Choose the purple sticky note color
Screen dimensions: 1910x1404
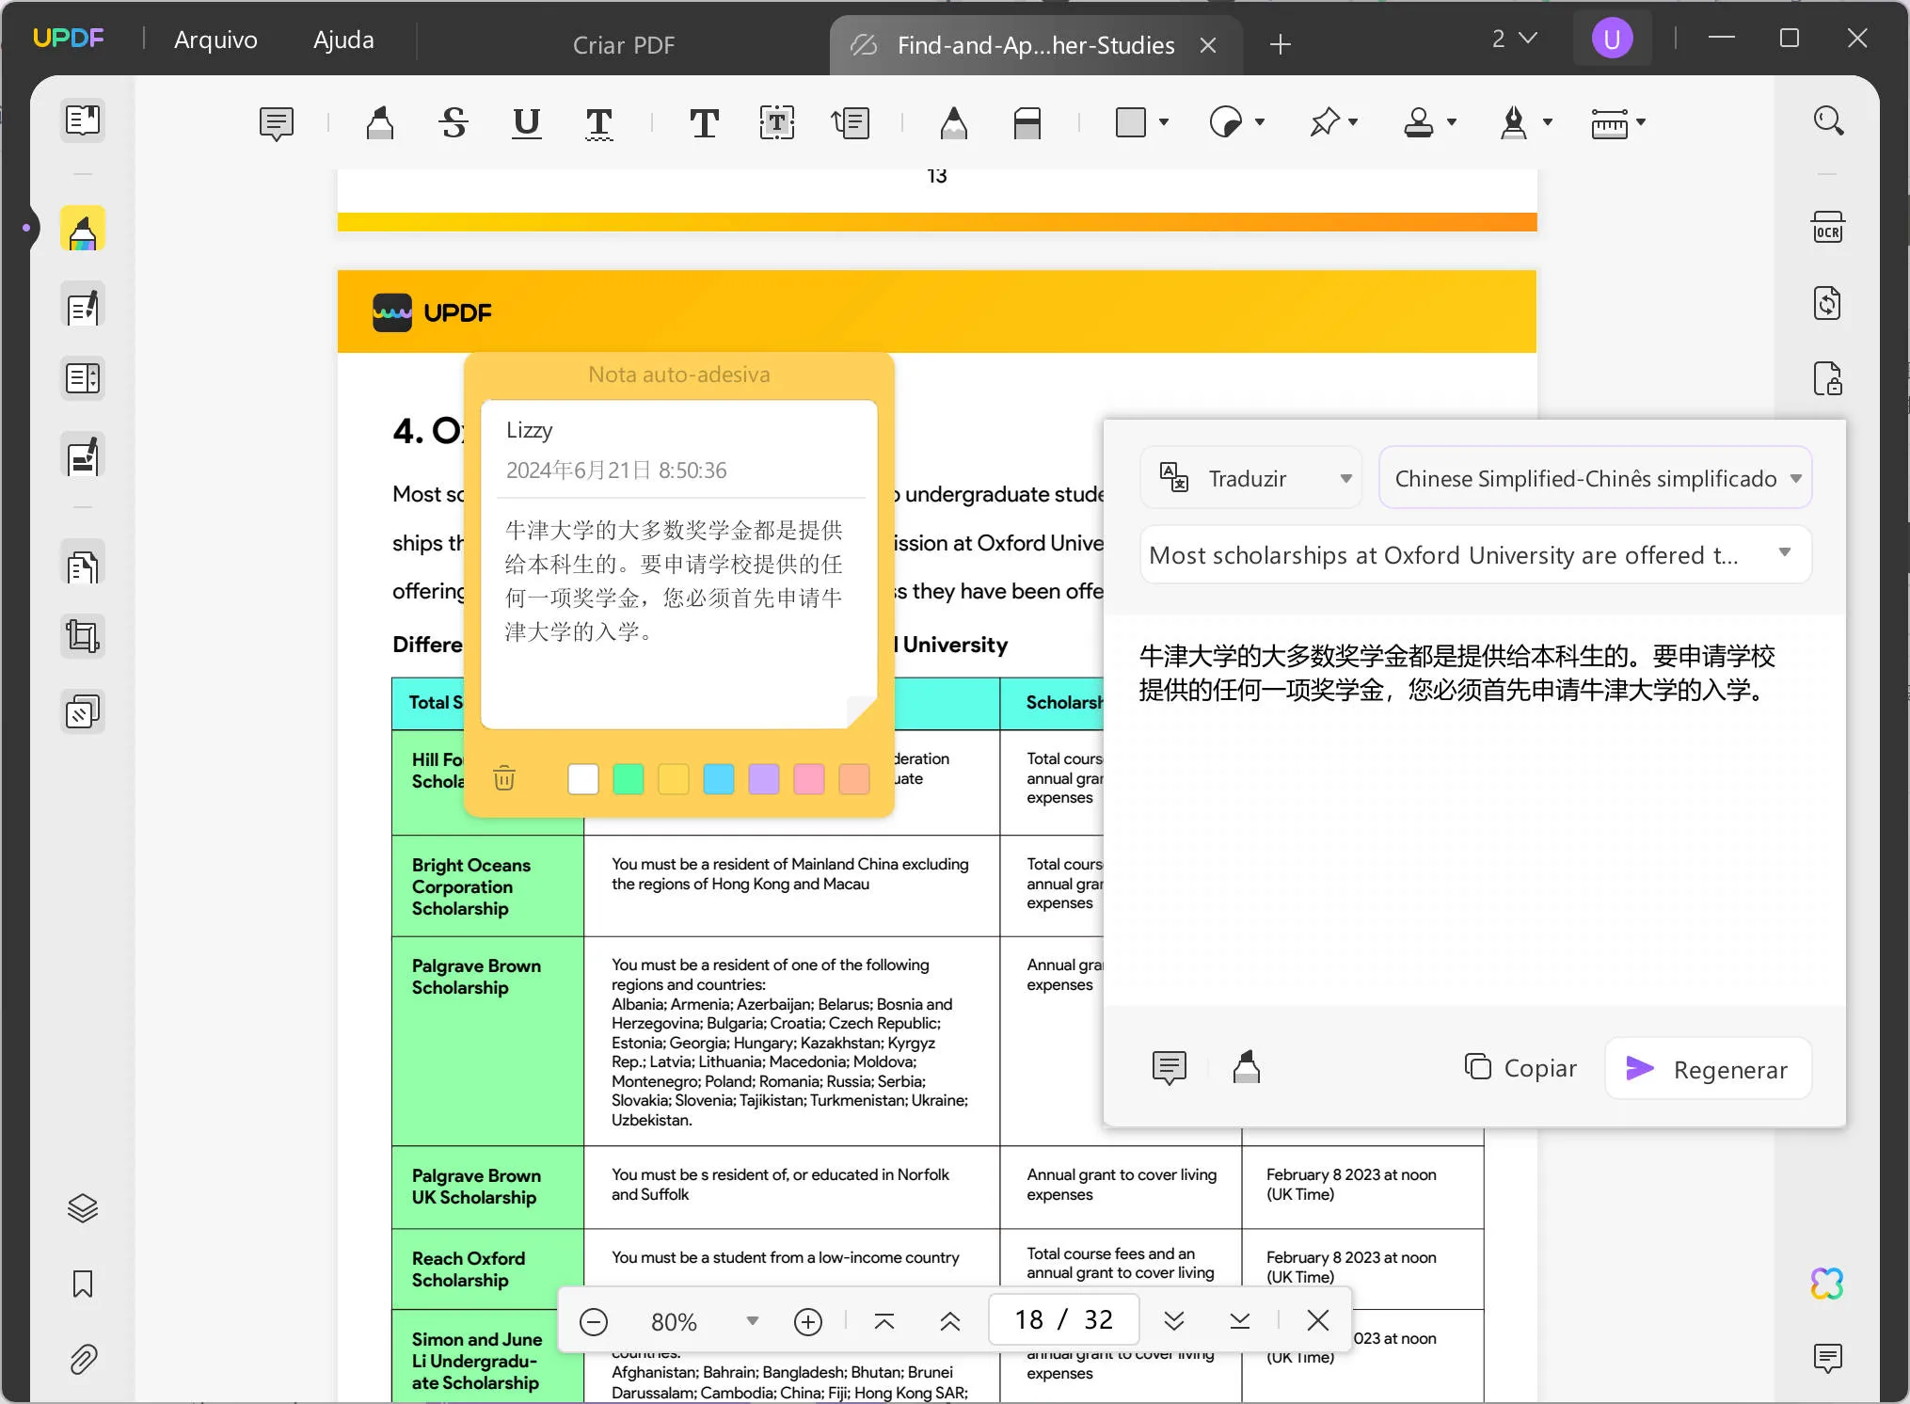pos(764,779)
